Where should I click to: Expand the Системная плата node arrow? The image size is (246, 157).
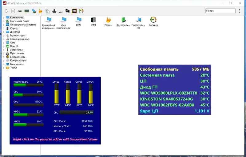pyautogui.click(x=4, y=21)
